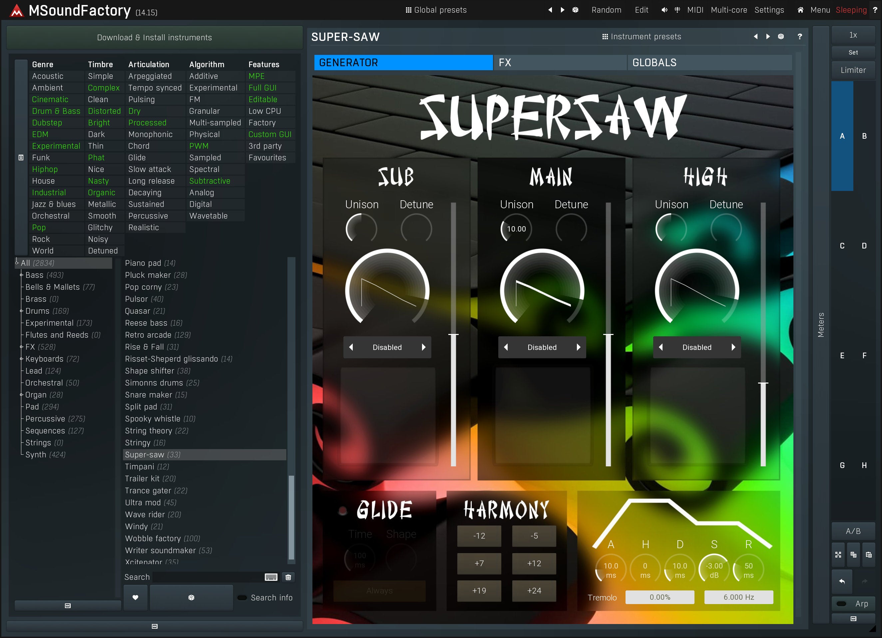This screenshot has height=638, width=882.
Task: Click the undo arrow icon in the right panel
Action: 842,581
